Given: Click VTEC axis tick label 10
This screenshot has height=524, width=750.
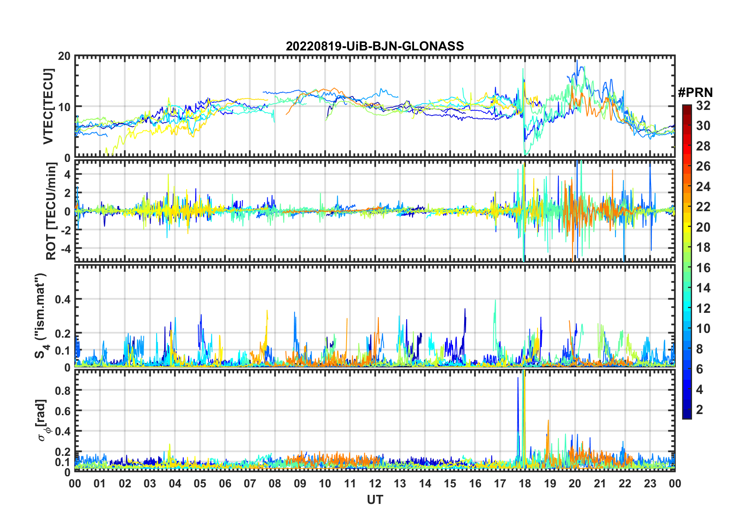Looking at the screenshot, I should click(64, 107).
